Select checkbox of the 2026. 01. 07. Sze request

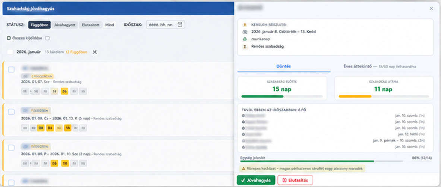(11, 69)
